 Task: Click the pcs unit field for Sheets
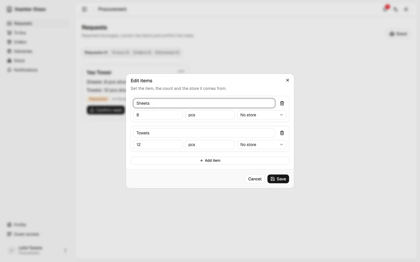[x=210, y=115]
